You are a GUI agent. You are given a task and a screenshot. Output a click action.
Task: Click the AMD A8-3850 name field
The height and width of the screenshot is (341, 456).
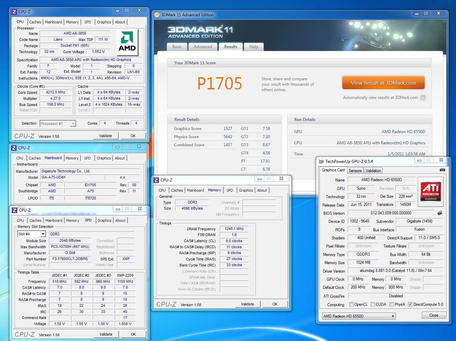(75, 33)
